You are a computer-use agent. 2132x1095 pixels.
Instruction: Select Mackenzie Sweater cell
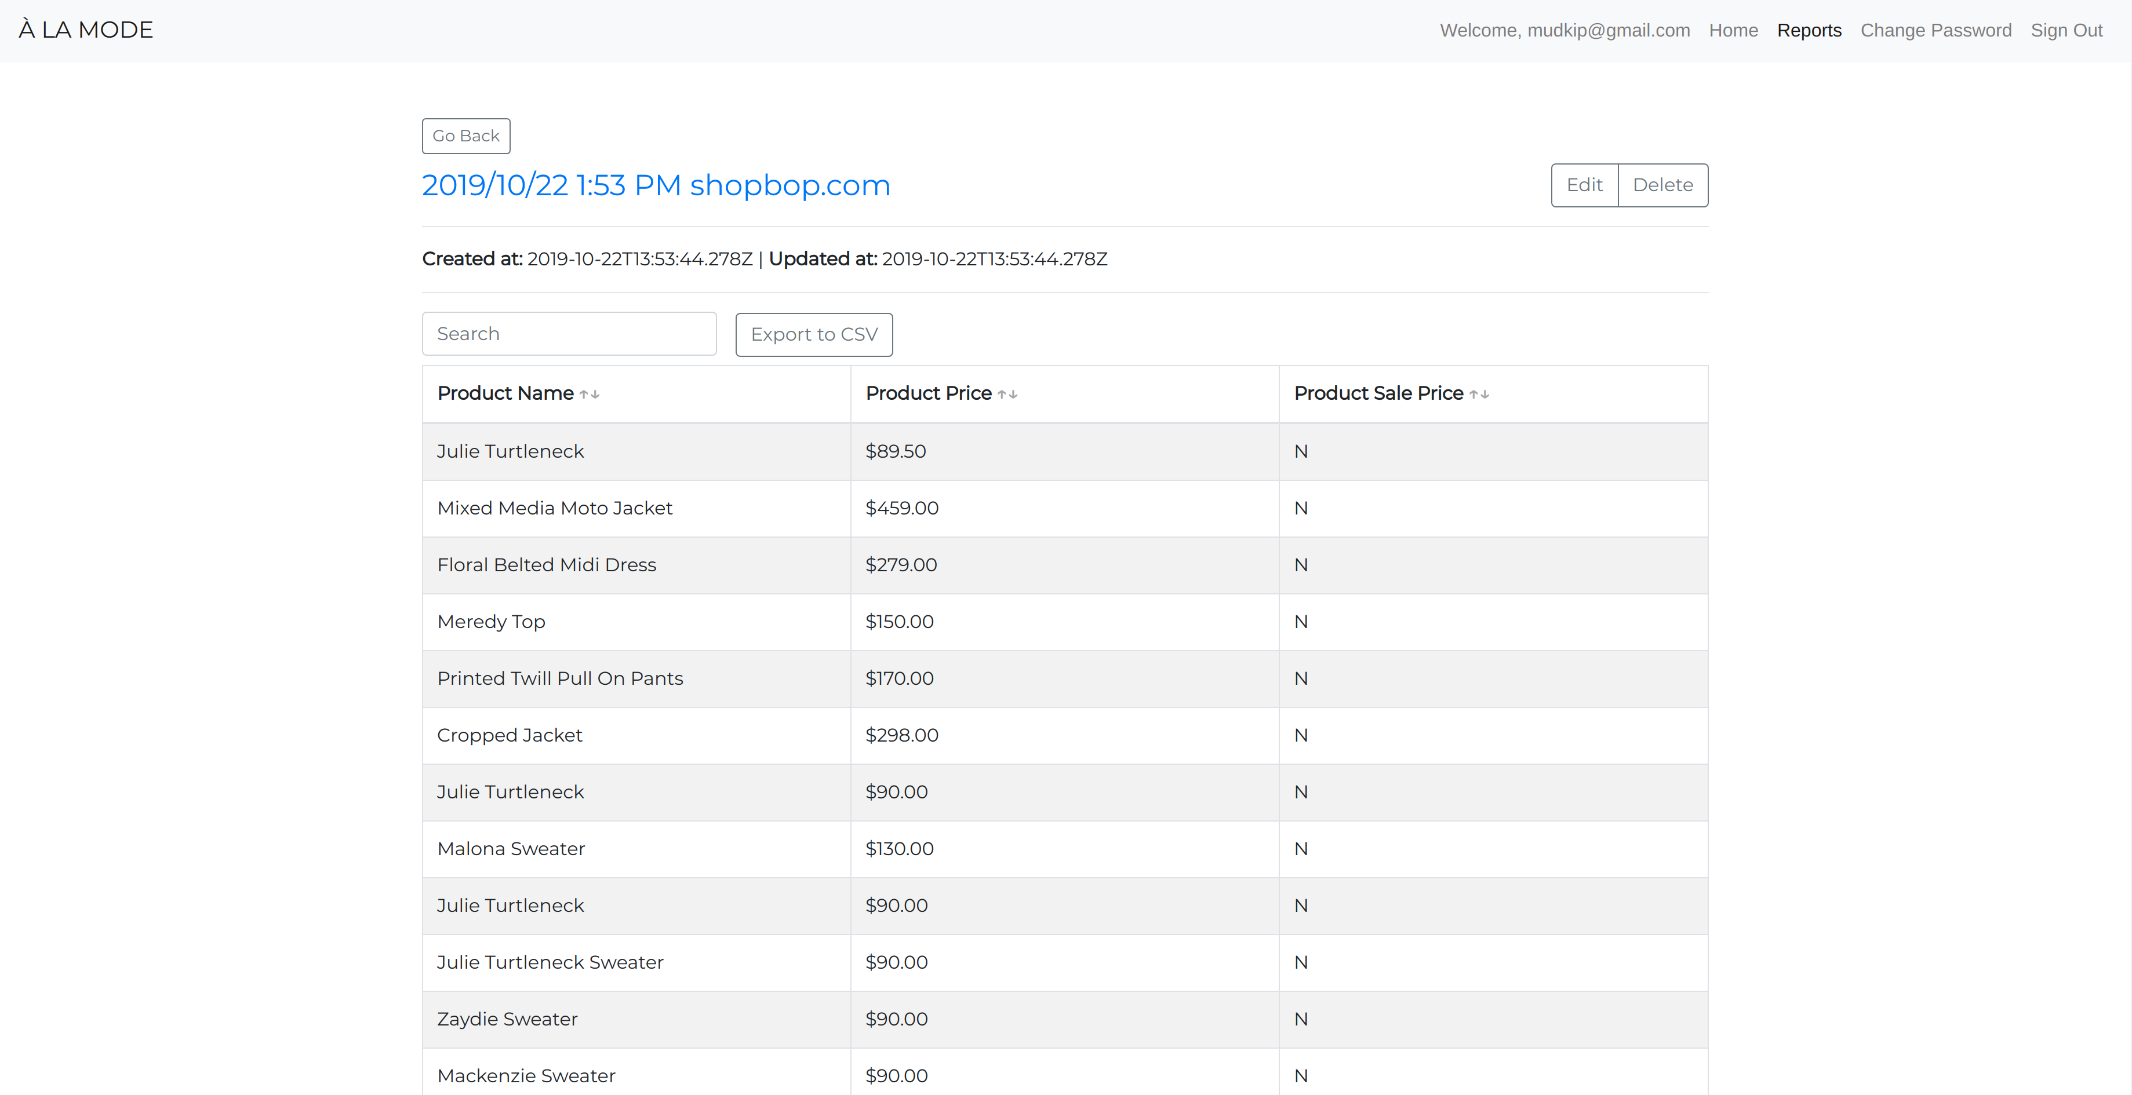point(636,1072)
